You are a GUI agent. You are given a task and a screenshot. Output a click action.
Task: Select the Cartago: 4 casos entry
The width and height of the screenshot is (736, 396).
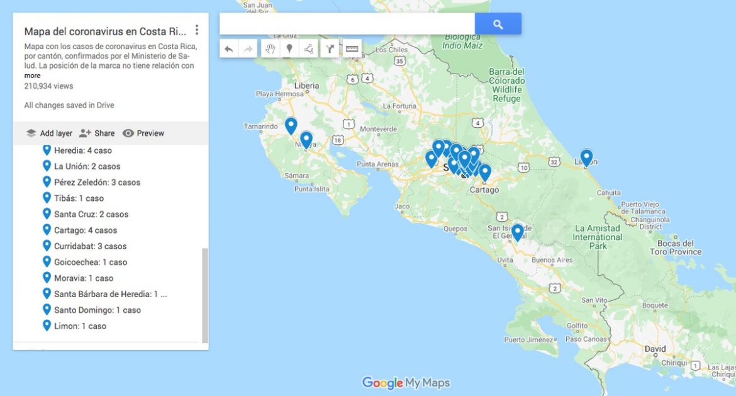pyautogui.click(x=86, y=230)
